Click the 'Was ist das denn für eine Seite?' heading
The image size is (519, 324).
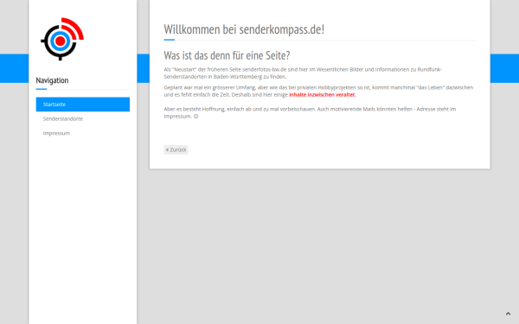tap(227, 55)
